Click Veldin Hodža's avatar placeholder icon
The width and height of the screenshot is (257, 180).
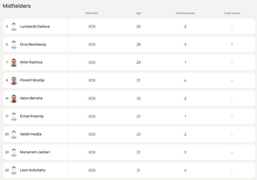14,134
